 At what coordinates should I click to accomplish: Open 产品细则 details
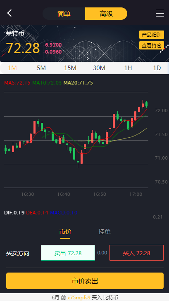click(152, 35)
